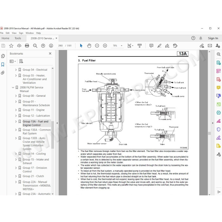
Task: Open the Find text magnifier tool
Action: (x=35, y=46)
